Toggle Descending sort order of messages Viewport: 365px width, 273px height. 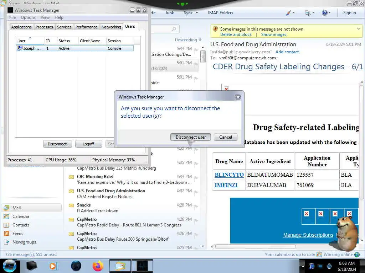[x=188, y=40]
